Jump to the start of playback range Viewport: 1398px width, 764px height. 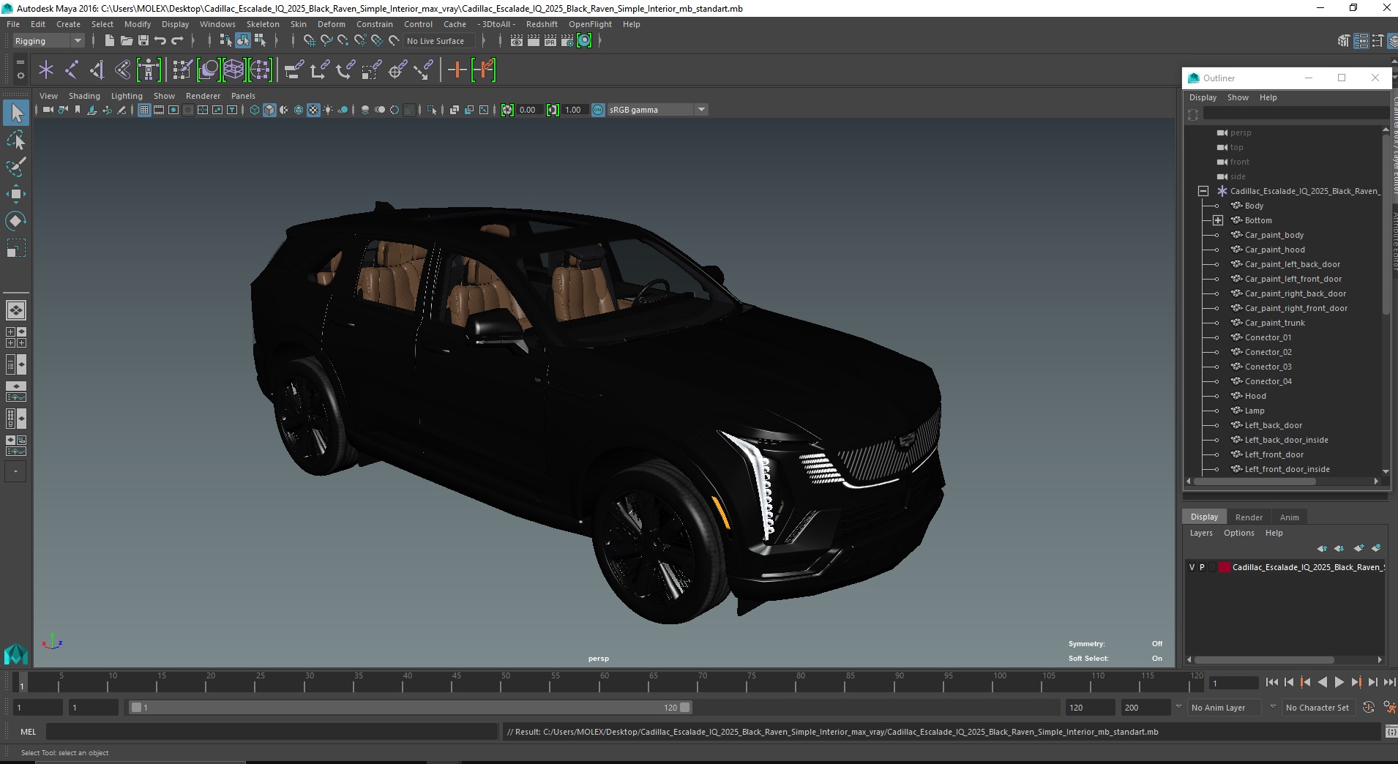click(x=1271, y=682)
